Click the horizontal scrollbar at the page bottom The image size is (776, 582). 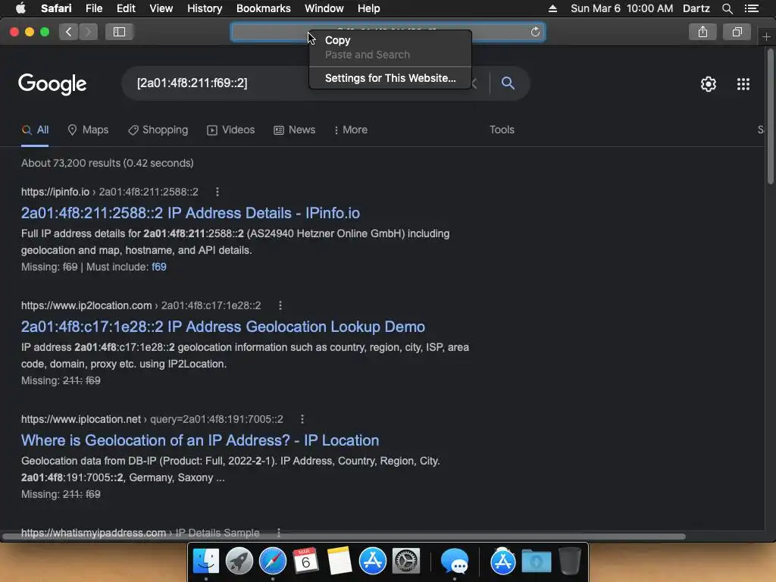344,537
